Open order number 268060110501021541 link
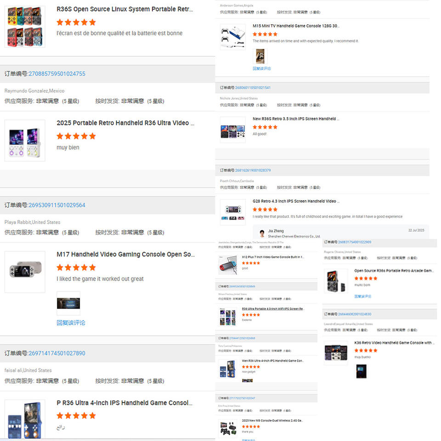 (253, 88)
